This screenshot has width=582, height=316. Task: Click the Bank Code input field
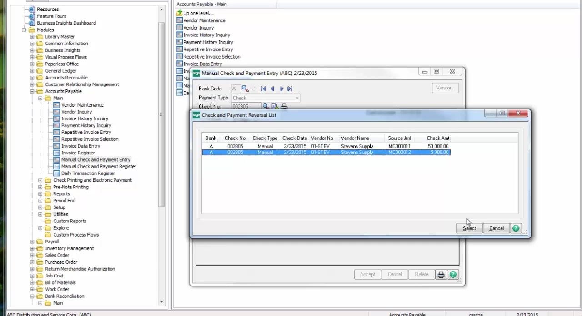point(236,89)
